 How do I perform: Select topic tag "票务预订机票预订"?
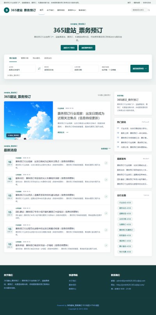[x=126, y=230]
